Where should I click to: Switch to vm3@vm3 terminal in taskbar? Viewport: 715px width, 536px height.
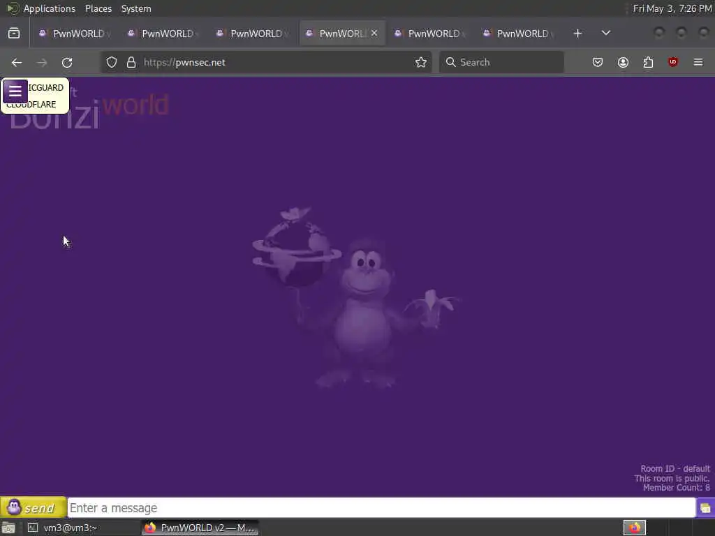[x=81, y=528]
